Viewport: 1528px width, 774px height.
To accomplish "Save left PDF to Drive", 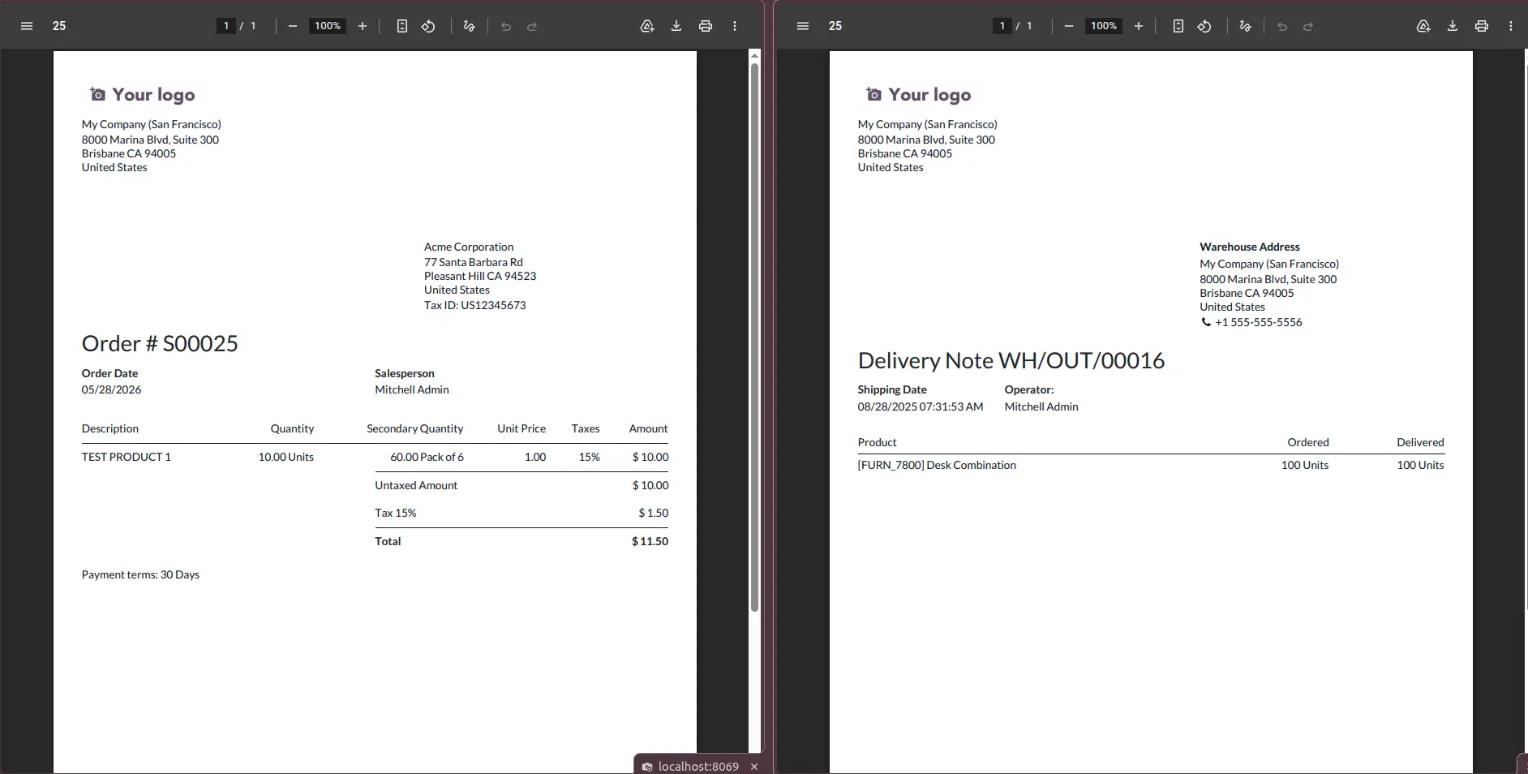I will pos(647,26).
